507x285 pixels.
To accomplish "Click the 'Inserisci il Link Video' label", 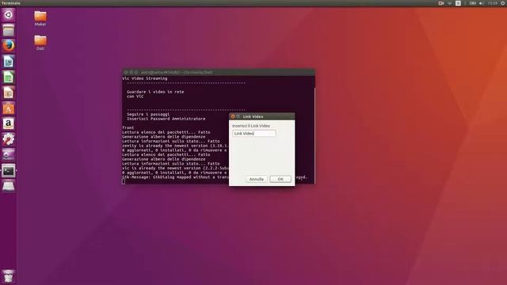I will 251,126.
